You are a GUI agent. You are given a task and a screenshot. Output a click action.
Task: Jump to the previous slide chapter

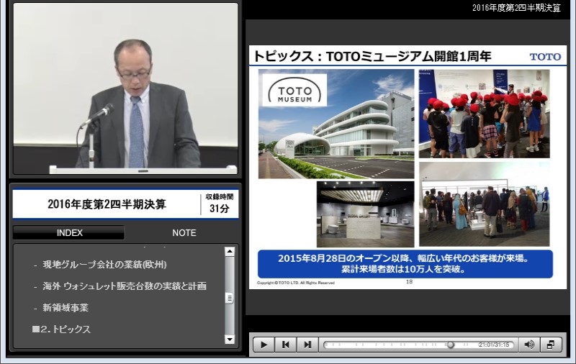pos(285,345)
